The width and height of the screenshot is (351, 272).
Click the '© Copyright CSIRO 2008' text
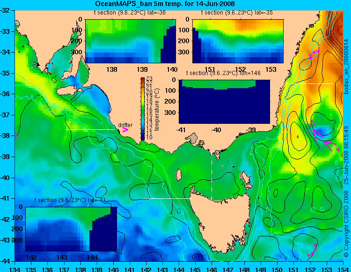pyautogui.click(x=347, y=224)
